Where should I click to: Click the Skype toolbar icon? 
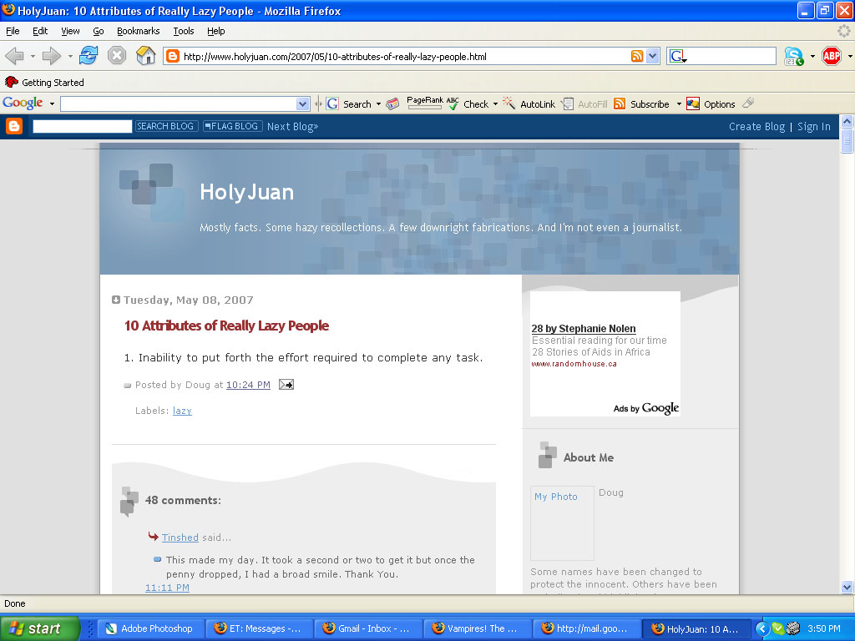click(x=793, y=56)
